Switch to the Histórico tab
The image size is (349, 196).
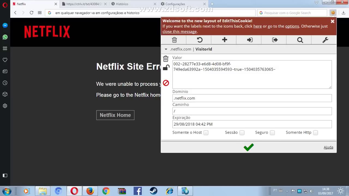coord(134,4)
